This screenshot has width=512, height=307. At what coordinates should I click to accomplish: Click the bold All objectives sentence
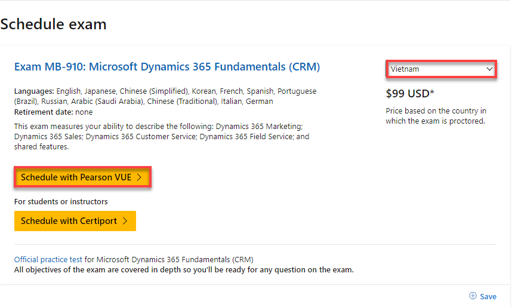tap(184, 269)
